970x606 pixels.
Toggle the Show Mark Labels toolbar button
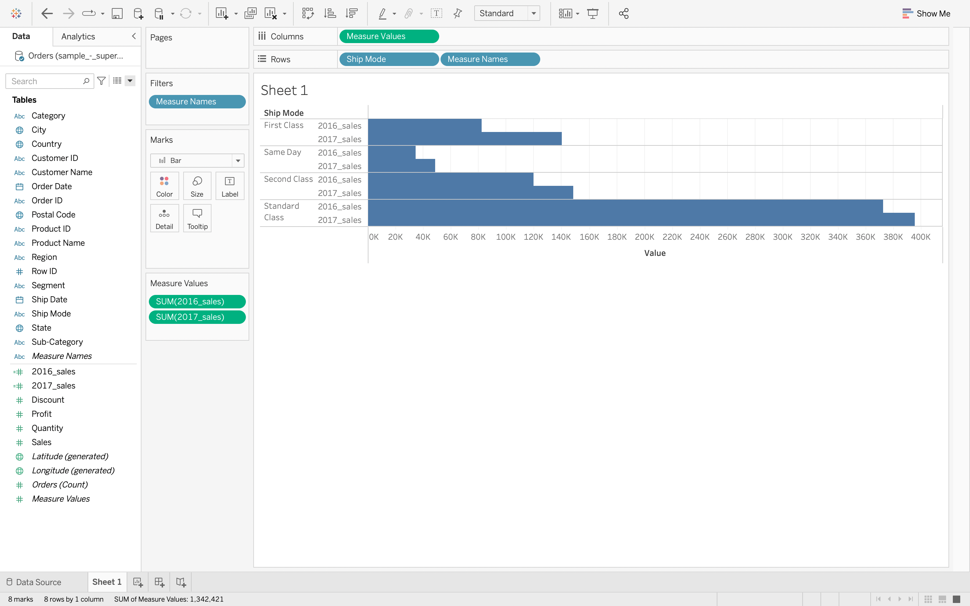coord(436,13)
